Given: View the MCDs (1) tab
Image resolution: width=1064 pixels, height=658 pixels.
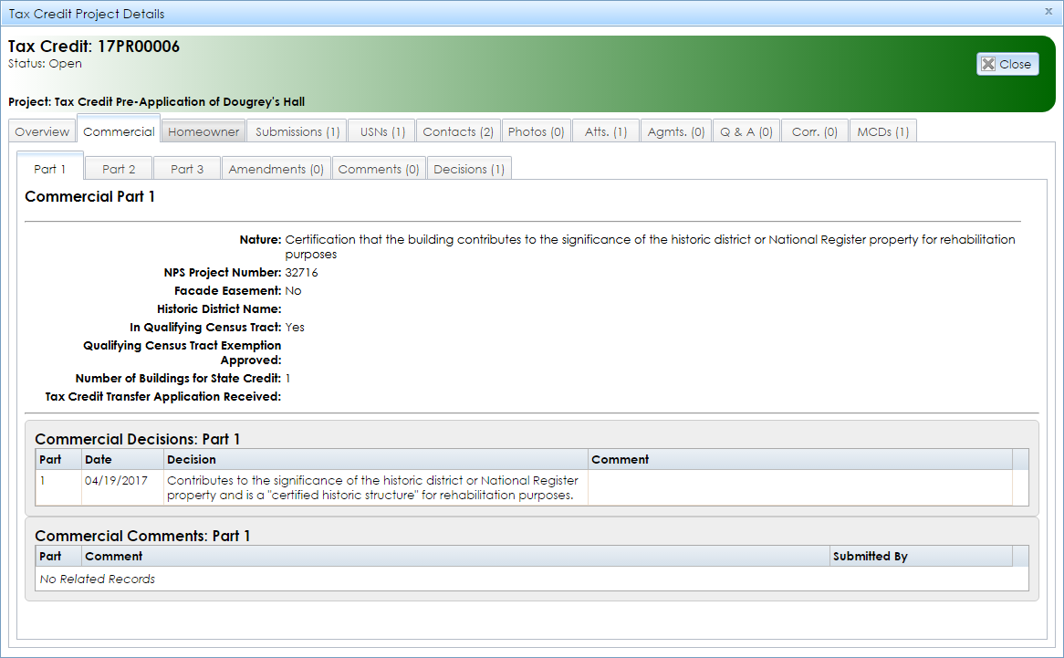Looking at the screenshot, I should tap(882, 131).
